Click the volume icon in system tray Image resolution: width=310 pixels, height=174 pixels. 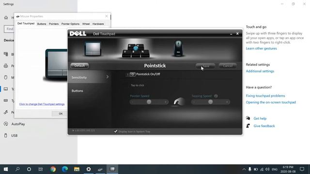(x=267, y=169)
